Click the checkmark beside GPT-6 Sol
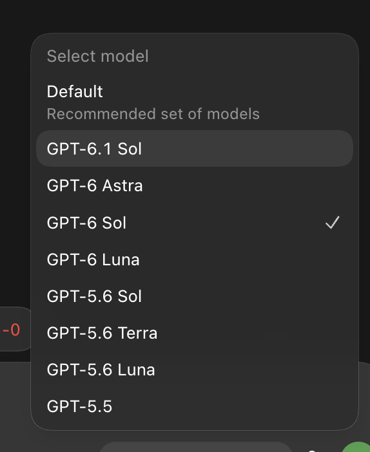Screen dimensions: 370x452 [333, 223]
